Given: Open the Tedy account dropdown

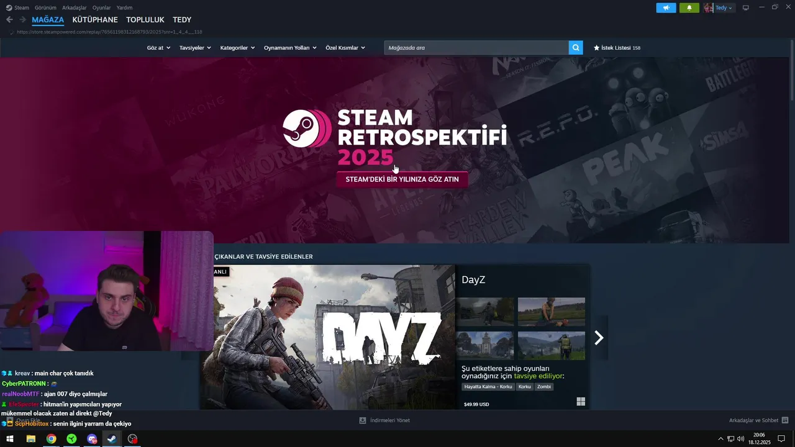Looking at the screenshot, I should coord(724,8).
